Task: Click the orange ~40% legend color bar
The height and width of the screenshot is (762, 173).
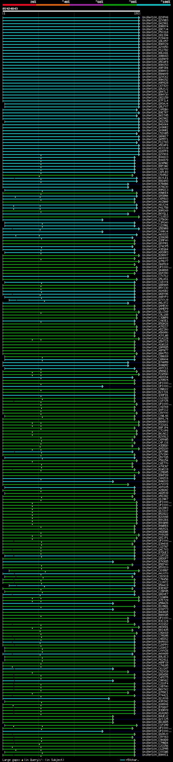Action: coord(53,5)
